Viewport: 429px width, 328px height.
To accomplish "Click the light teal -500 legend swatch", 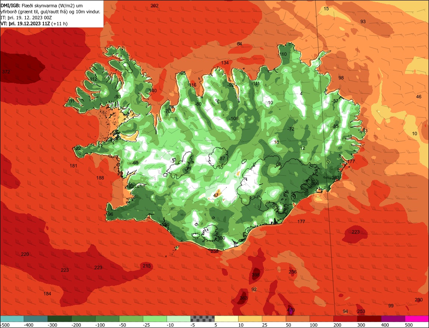I will pyautogui.click(x=12, y=319).
